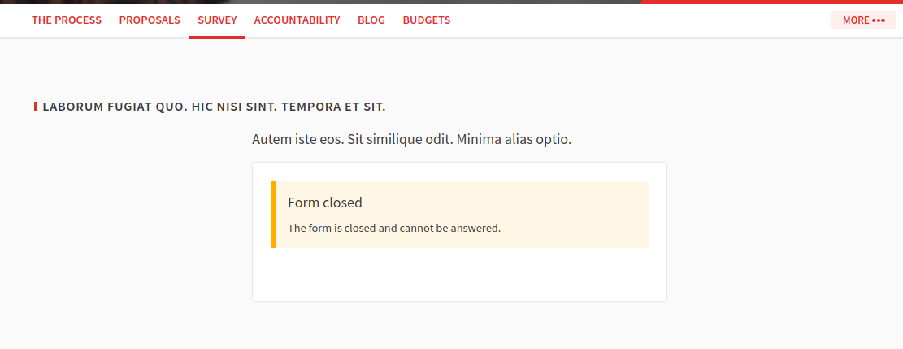Click the red underline below Survey
Screen dimensions: 903x349
(x=217, y=37)
